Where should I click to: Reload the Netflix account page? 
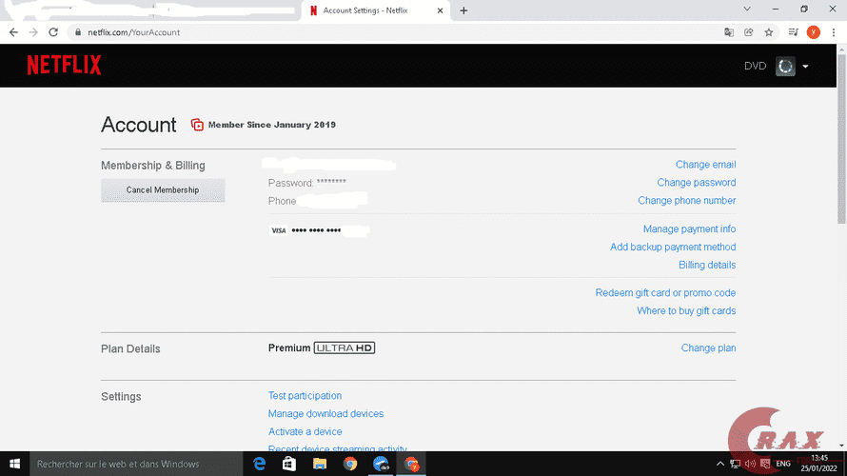click(x=53, y=32)
